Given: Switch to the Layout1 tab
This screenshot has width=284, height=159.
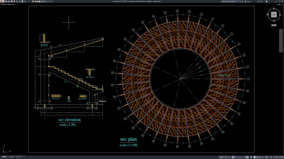Looking at the screenshot, I should (x=11, y=157).
